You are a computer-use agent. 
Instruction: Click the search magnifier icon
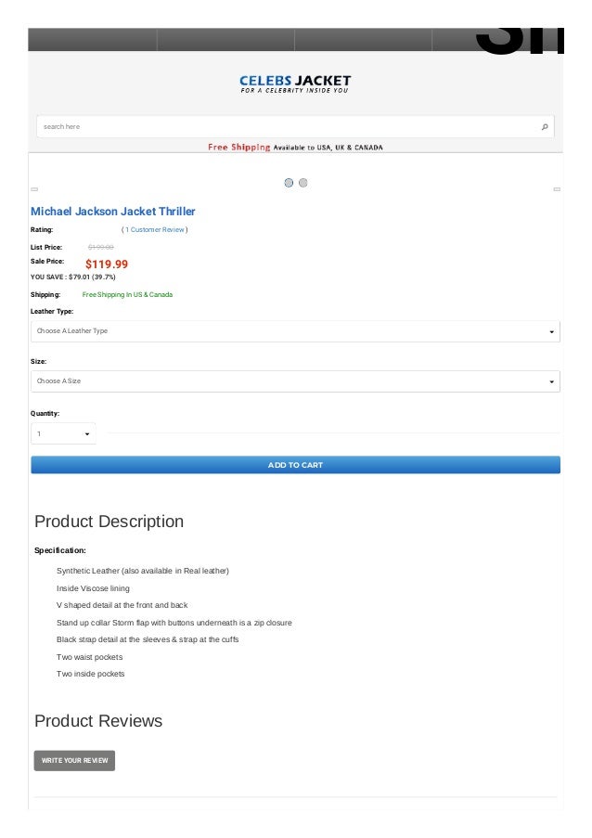click(545, 126)
